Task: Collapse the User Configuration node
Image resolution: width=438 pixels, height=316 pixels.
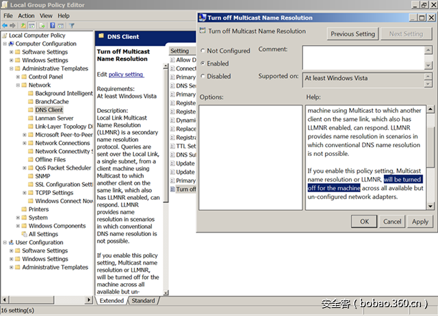Action: coord(4,243)
